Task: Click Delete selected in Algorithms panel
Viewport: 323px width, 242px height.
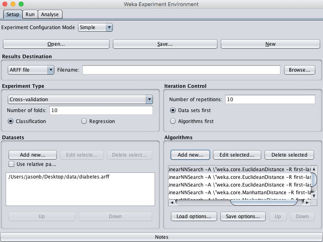Action: pos(289,155)
